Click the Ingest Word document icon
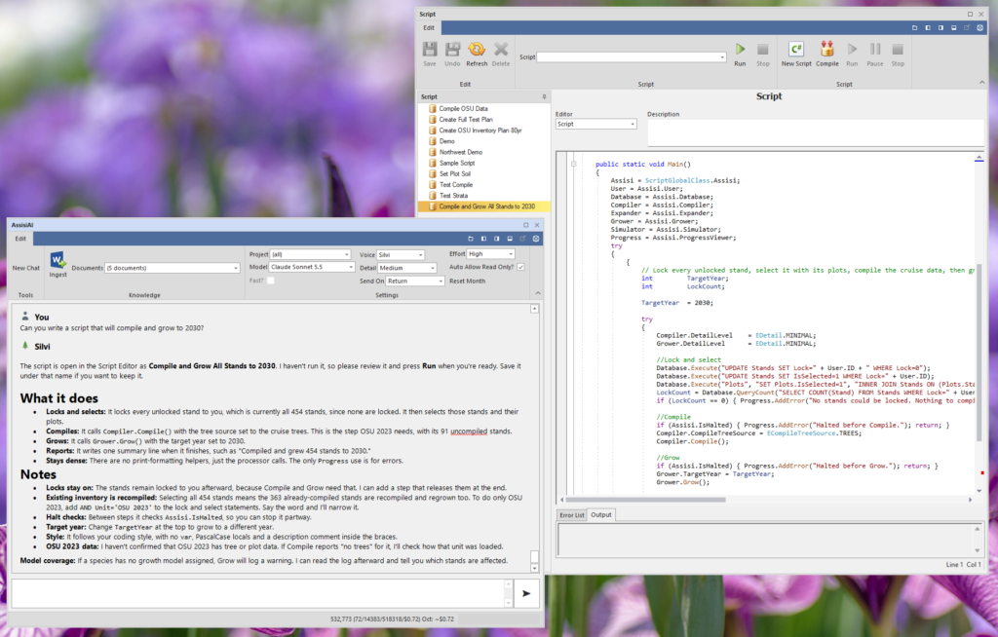Viewport: 998px width, 637px height. pos(58,260)
